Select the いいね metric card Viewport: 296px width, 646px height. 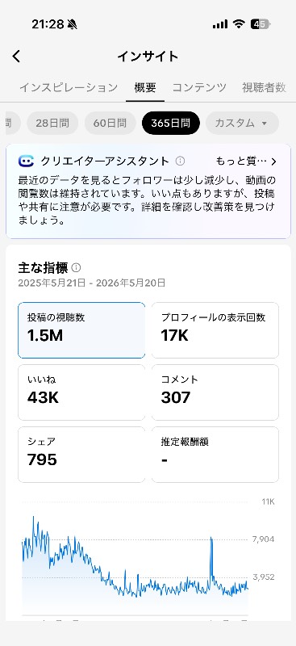click(x=81, y=392)
